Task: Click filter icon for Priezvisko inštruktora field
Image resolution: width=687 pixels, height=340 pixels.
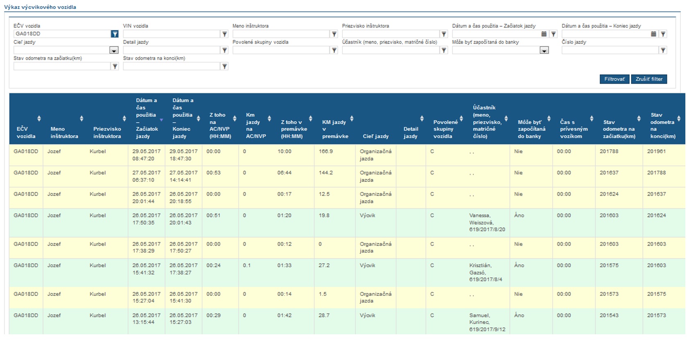Action: [444, 34]
